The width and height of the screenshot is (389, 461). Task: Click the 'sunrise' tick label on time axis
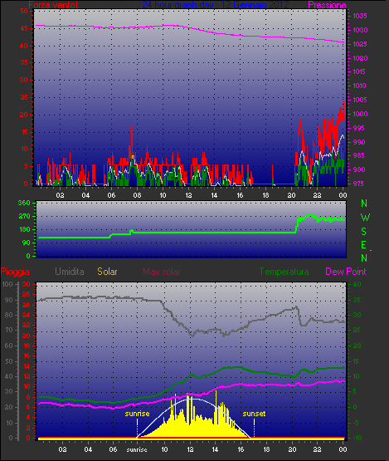[x=137, y=449]
